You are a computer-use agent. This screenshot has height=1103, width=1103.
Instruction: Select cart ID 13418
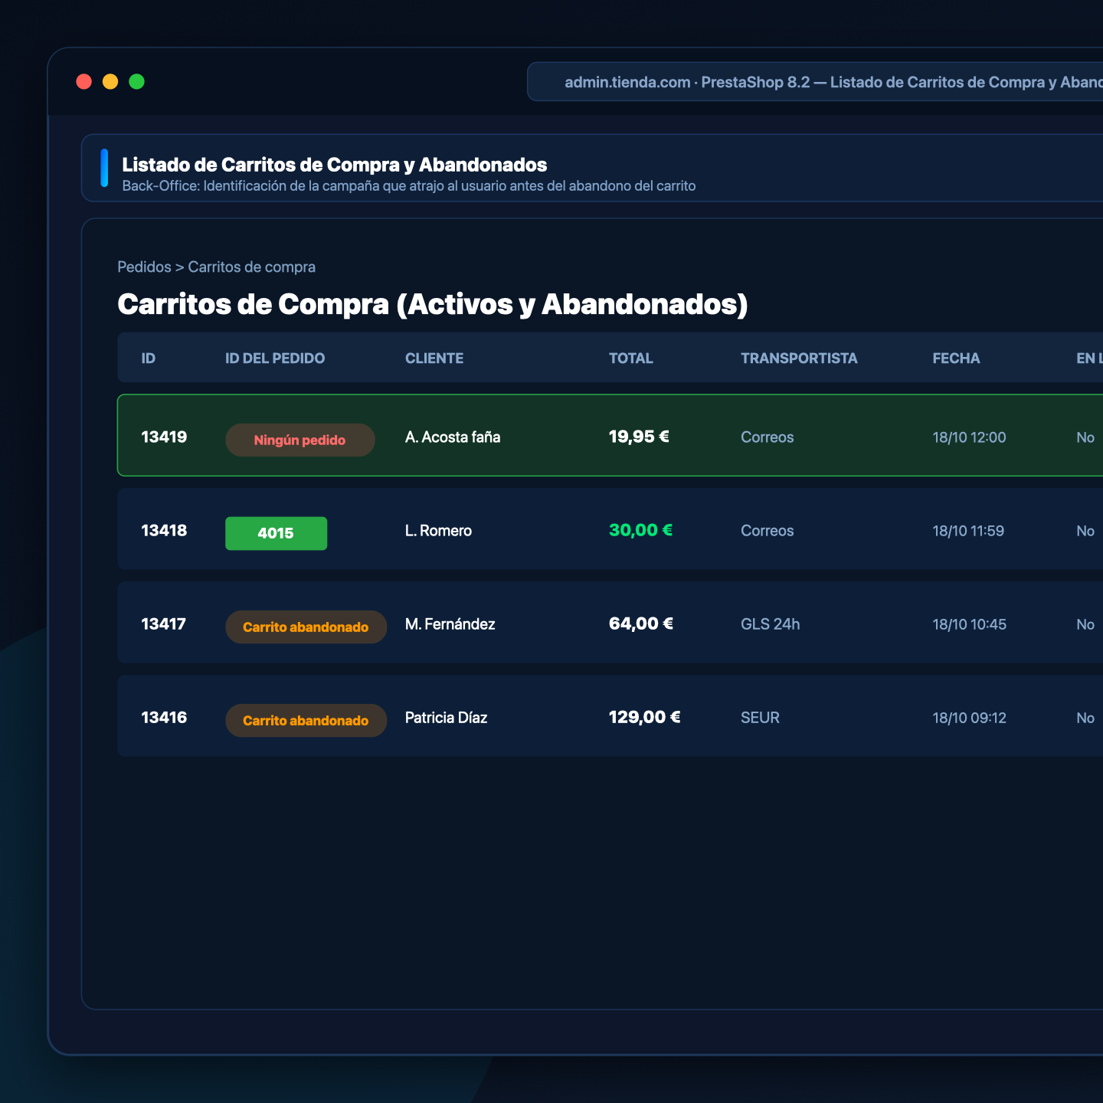164,531
